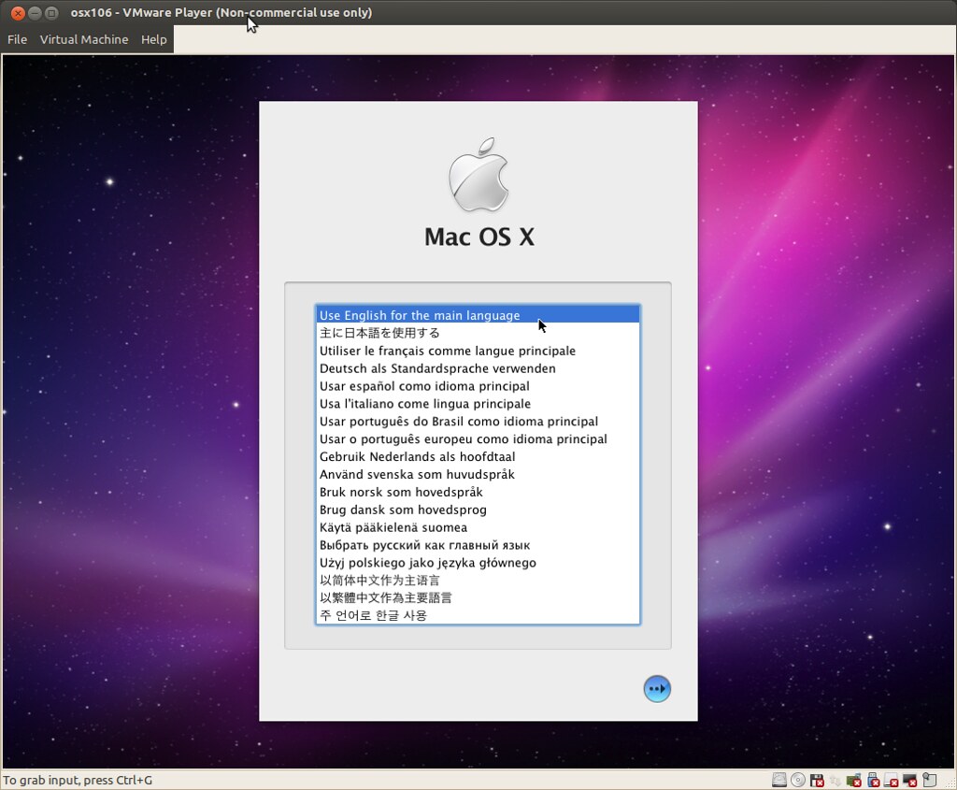
Task: Open the File menu
Action: click(17, 39)
